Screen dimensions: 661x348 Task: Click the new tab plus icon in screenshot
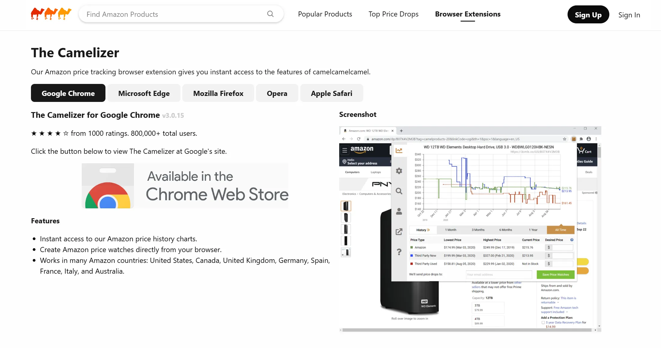(x=401, y=131)
